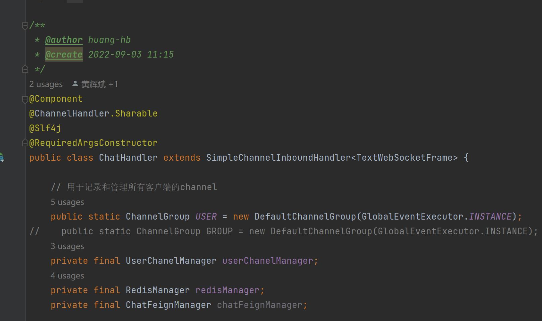This screenshot has height=321, width=542.
Task: Click GlobalEventExecutor in the USER line
Action: coord(413,217)
